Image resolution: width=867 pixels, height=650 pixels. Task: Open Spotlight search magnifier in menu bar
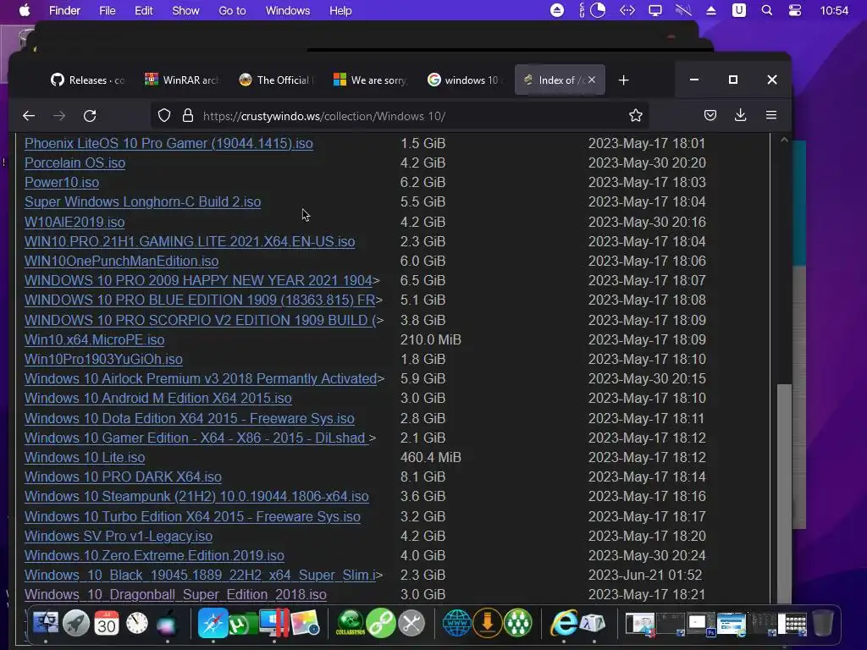coord(767,10)
